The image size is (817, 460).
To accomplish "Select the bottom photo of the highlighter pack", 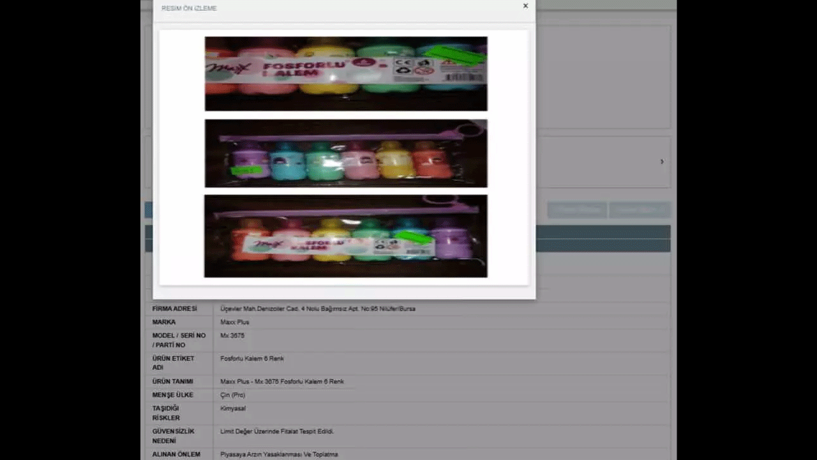I will pos(345,236).
